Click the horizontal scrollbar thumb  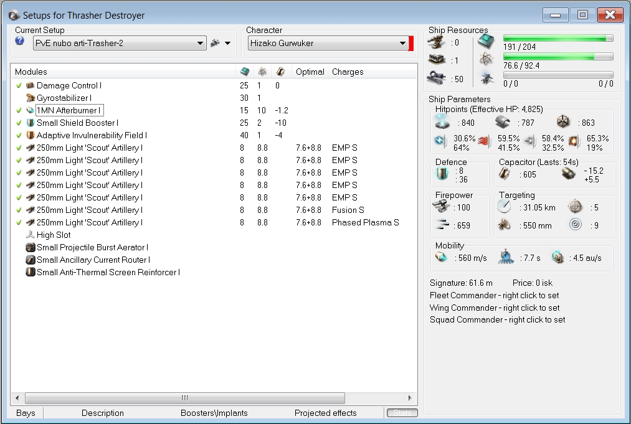[185, 398]
